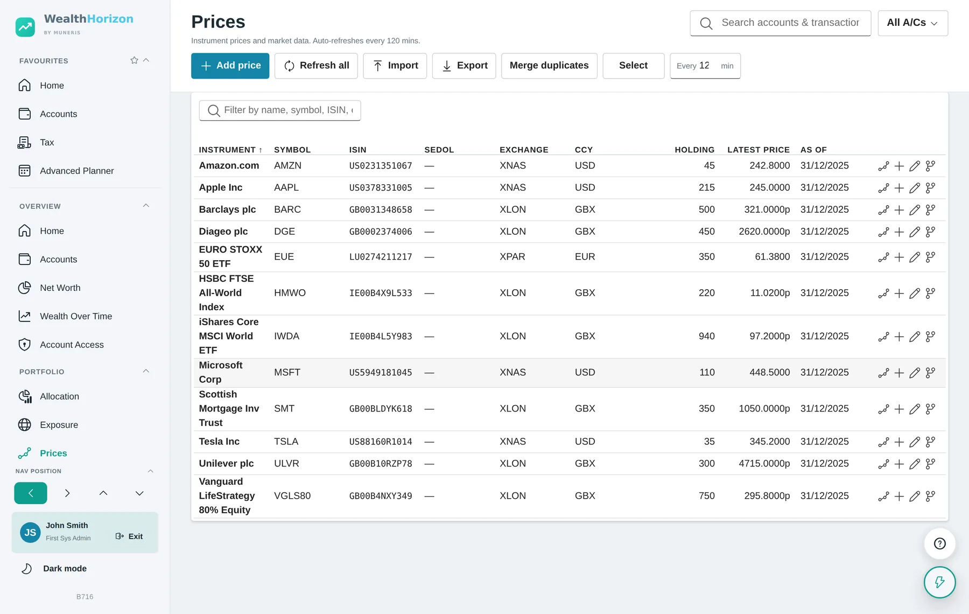Viewport: 969px width, 614px height.
Task: Click the John Smith user avatar
Action: 30,533
